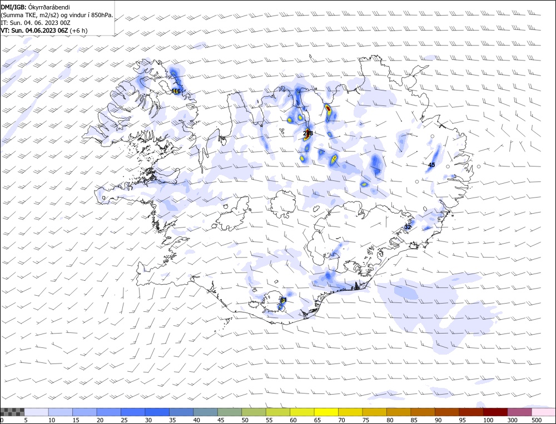Pick the swatch between 80 and 85

coord(399,412)
